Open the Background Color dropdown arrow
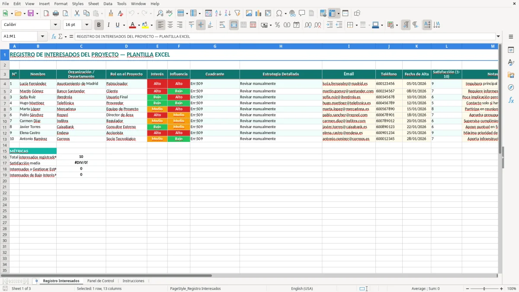This screenshot has width=519, height=292. (151, 25)
